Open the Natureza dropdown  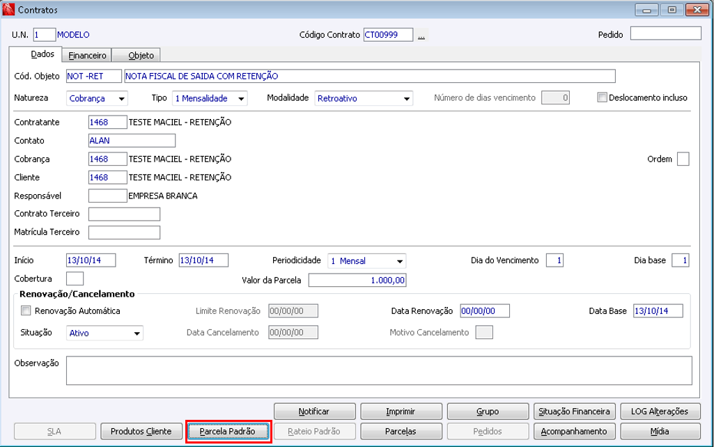point(97,98)
